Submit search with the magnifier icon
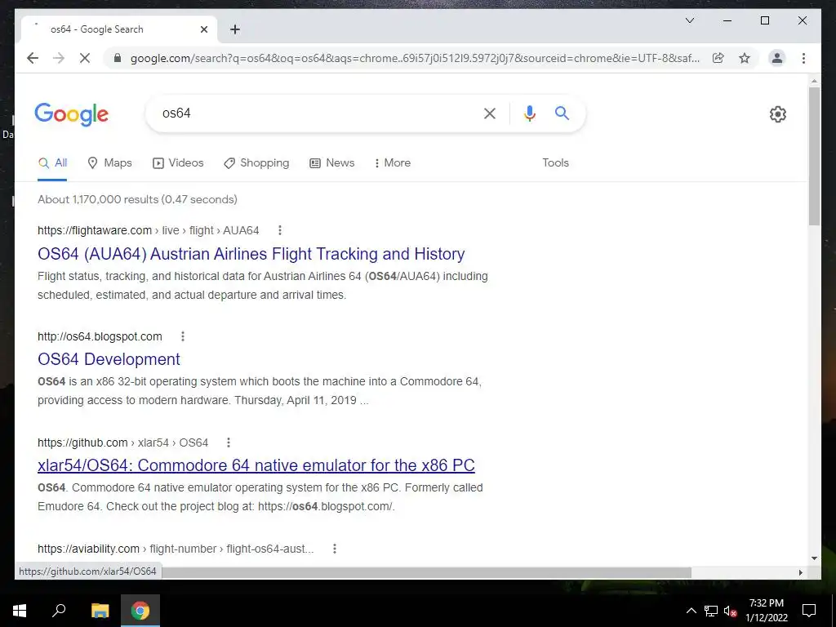 [x=562, y=113]
